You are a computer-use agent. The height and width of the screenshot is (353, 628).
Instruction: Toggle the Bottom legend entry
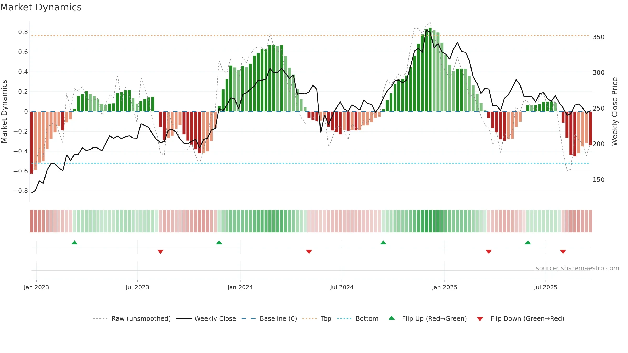(358, 318)
